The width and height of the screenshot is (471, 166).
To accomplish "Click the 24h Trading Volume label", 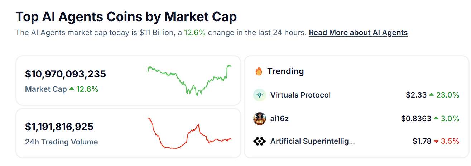I will pyautogui.click(x=61, y=142).
